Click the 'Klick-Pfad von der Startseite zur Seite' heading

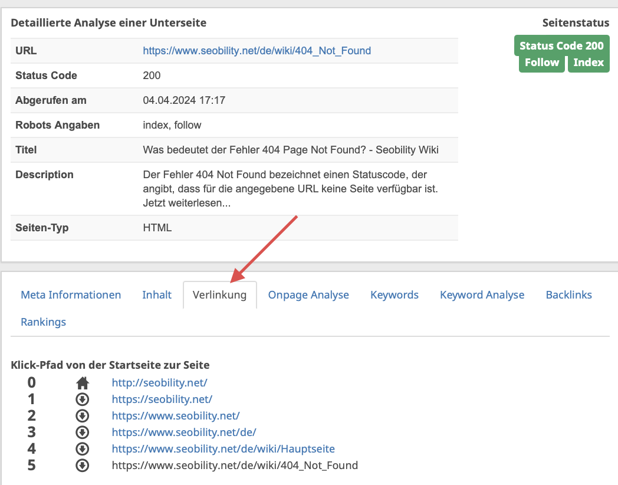110,365
